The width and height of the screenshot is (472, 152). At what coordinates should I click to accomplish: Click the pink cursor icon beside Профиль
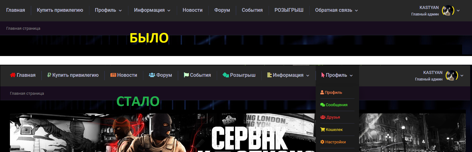point(323,75)
